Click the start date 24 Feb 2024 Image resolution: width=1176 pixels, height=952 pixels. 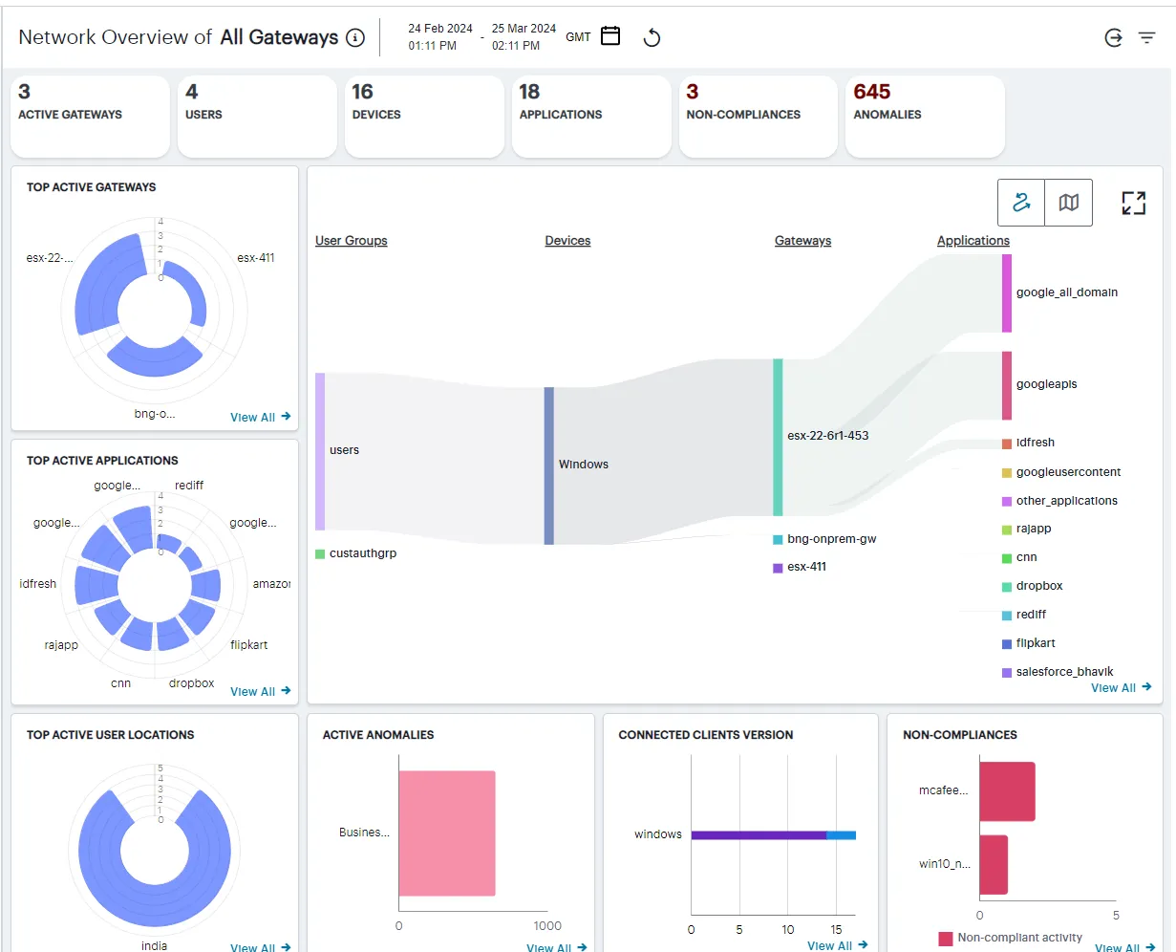440,29
